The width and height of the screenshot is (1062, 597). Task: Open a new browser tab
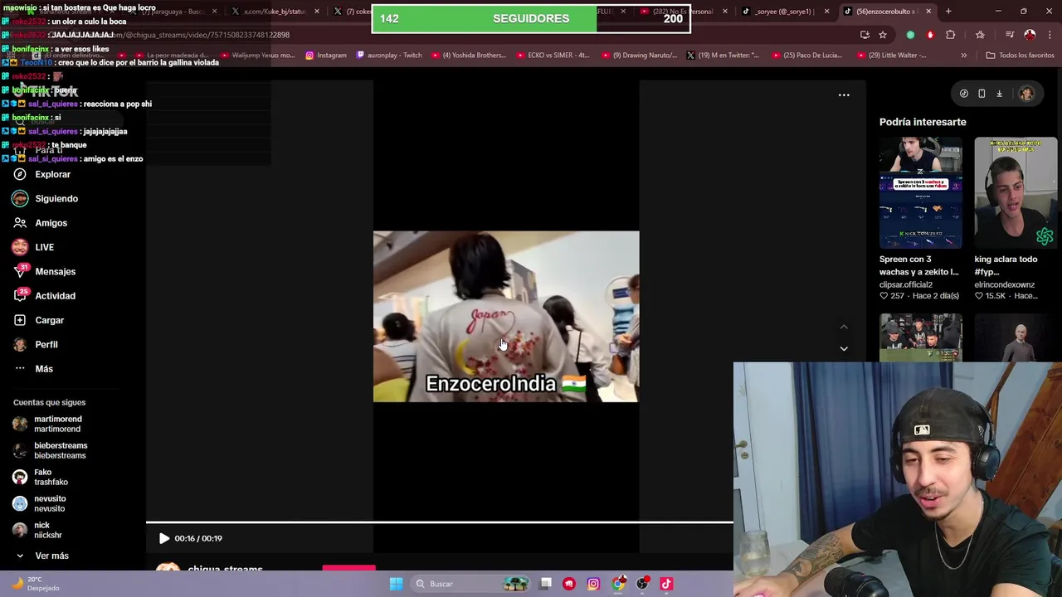pyautogui.click(x=948, y=12)
